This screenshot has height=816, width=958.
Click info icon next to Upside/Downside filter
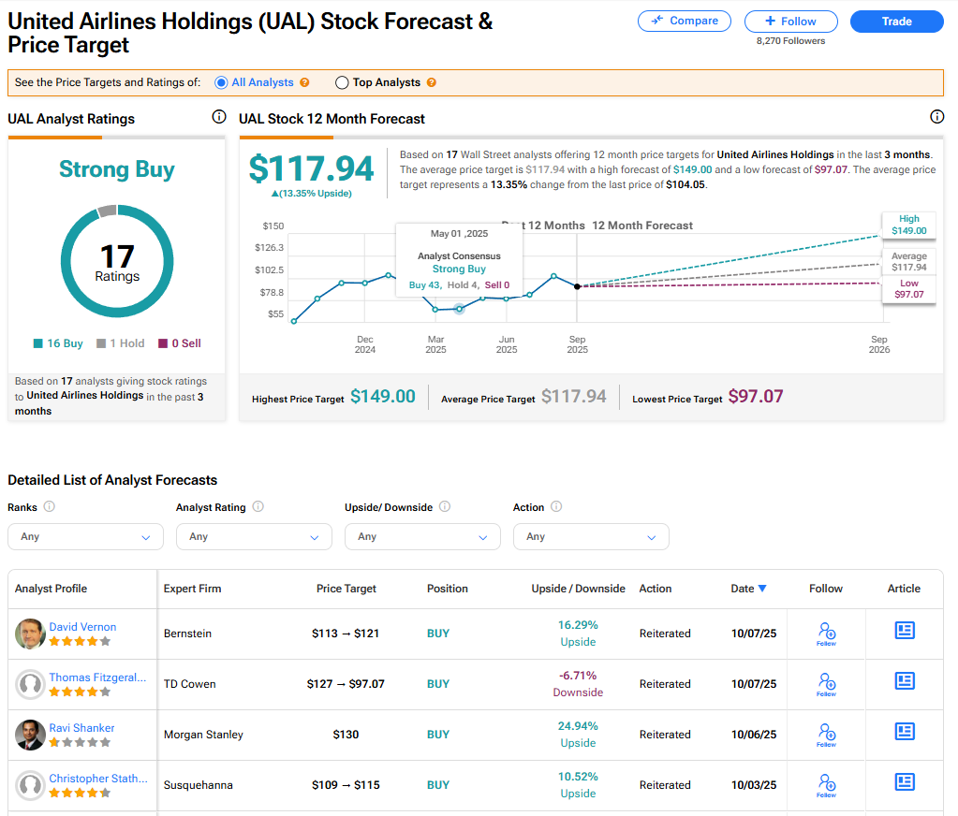(445, 507)
